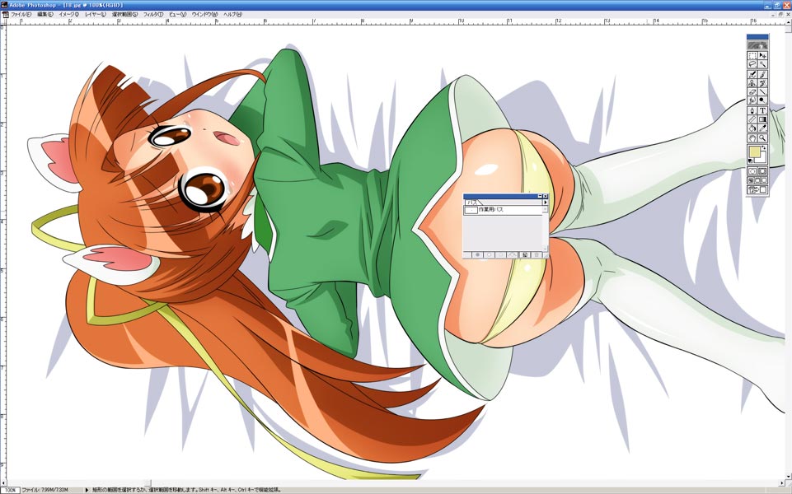Switch to Quick Mask mode
Viewport: 792px width, 494px height.
point(762,170)
